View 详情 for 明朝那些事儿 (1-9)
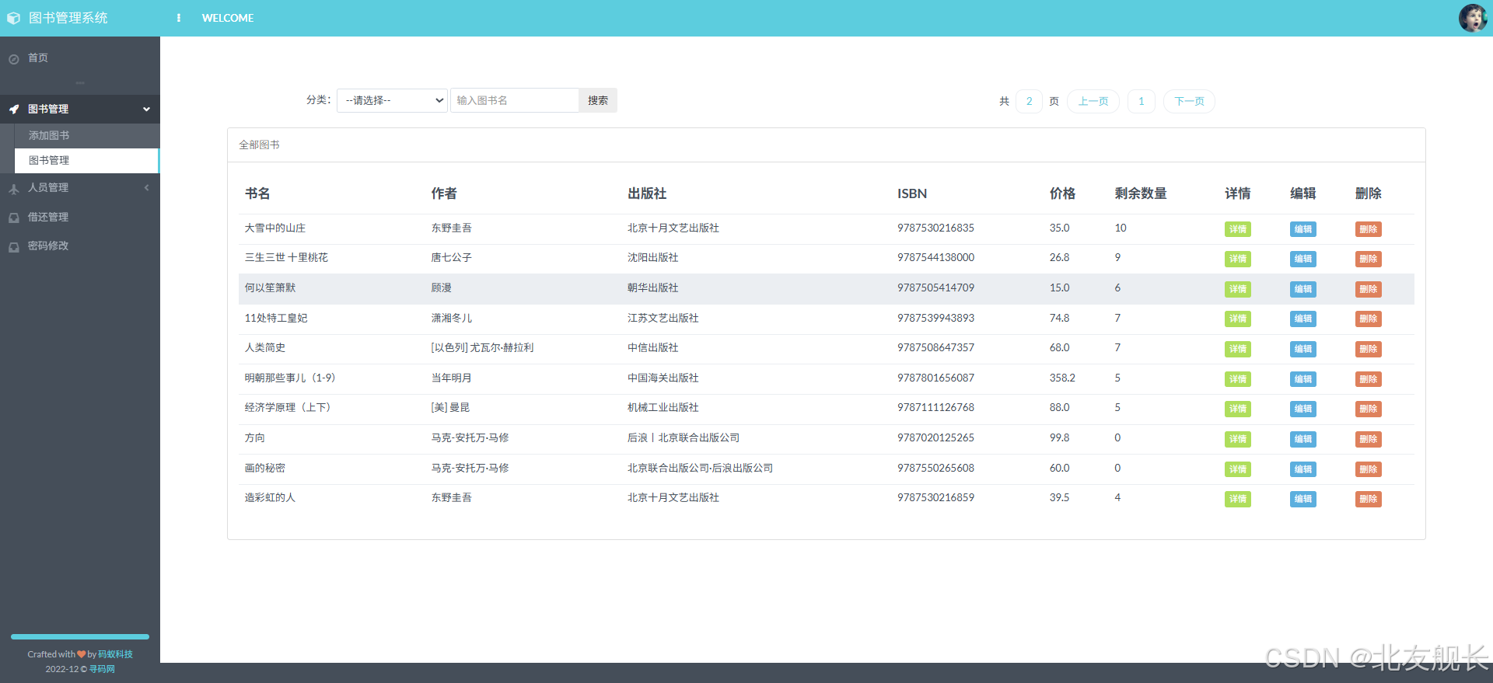The image size is (1493, 683). [1238, 379]
